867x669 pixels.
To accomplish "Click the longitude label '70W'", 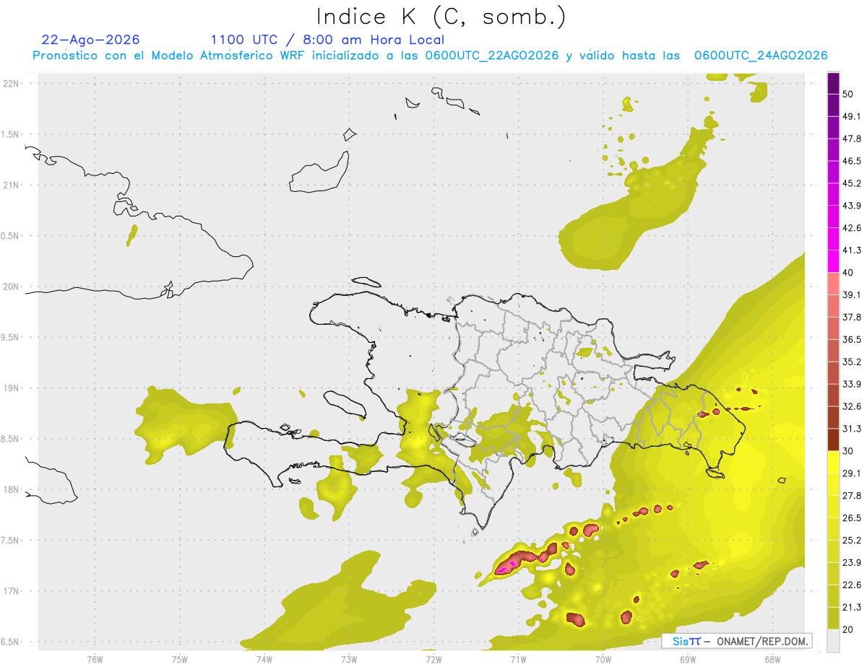I will 603,659.
